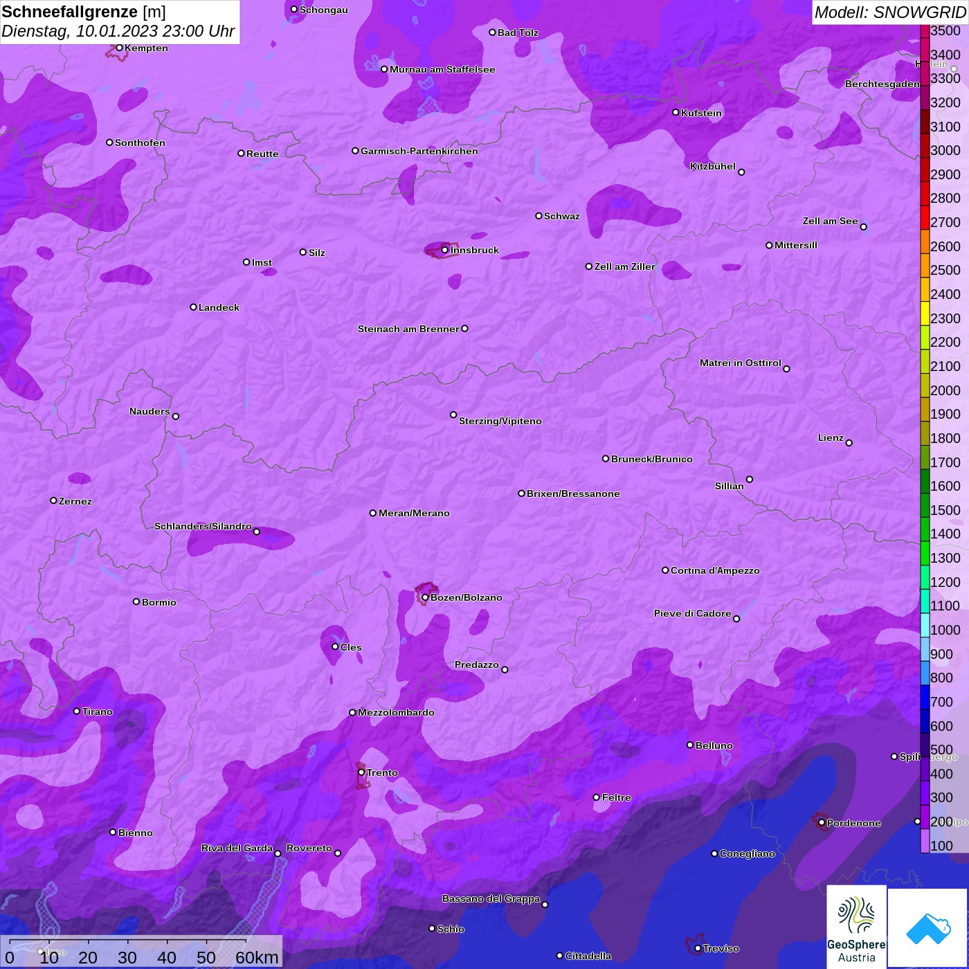Click the Sterzing/Vipiteno label
Screen dimensions: 969x969
(x=500, y=421)
